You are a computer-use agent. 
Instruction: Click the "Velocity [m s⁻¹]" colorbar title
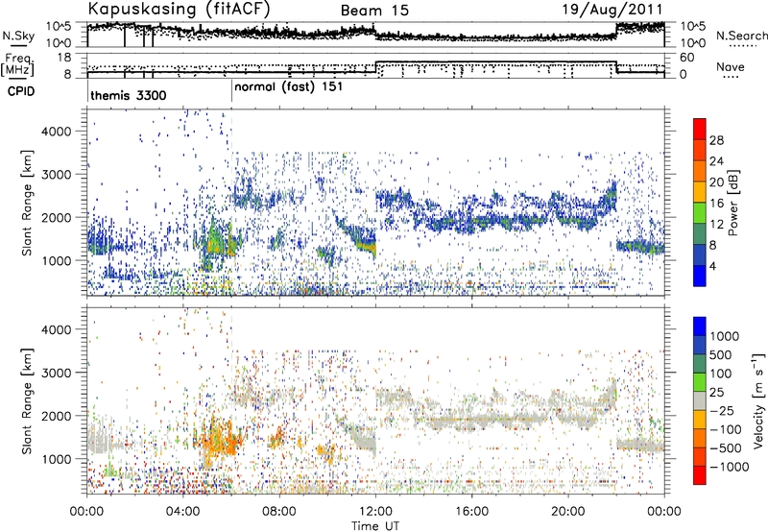coord(758,400)
